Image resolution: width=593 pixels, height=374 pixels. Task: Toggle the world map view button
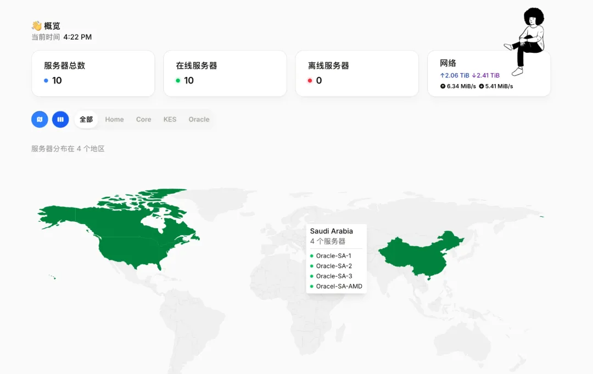point(40,119)
